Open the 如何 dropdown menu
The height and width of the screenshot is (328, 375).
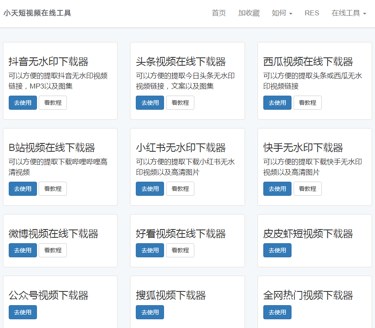point(282,13)
